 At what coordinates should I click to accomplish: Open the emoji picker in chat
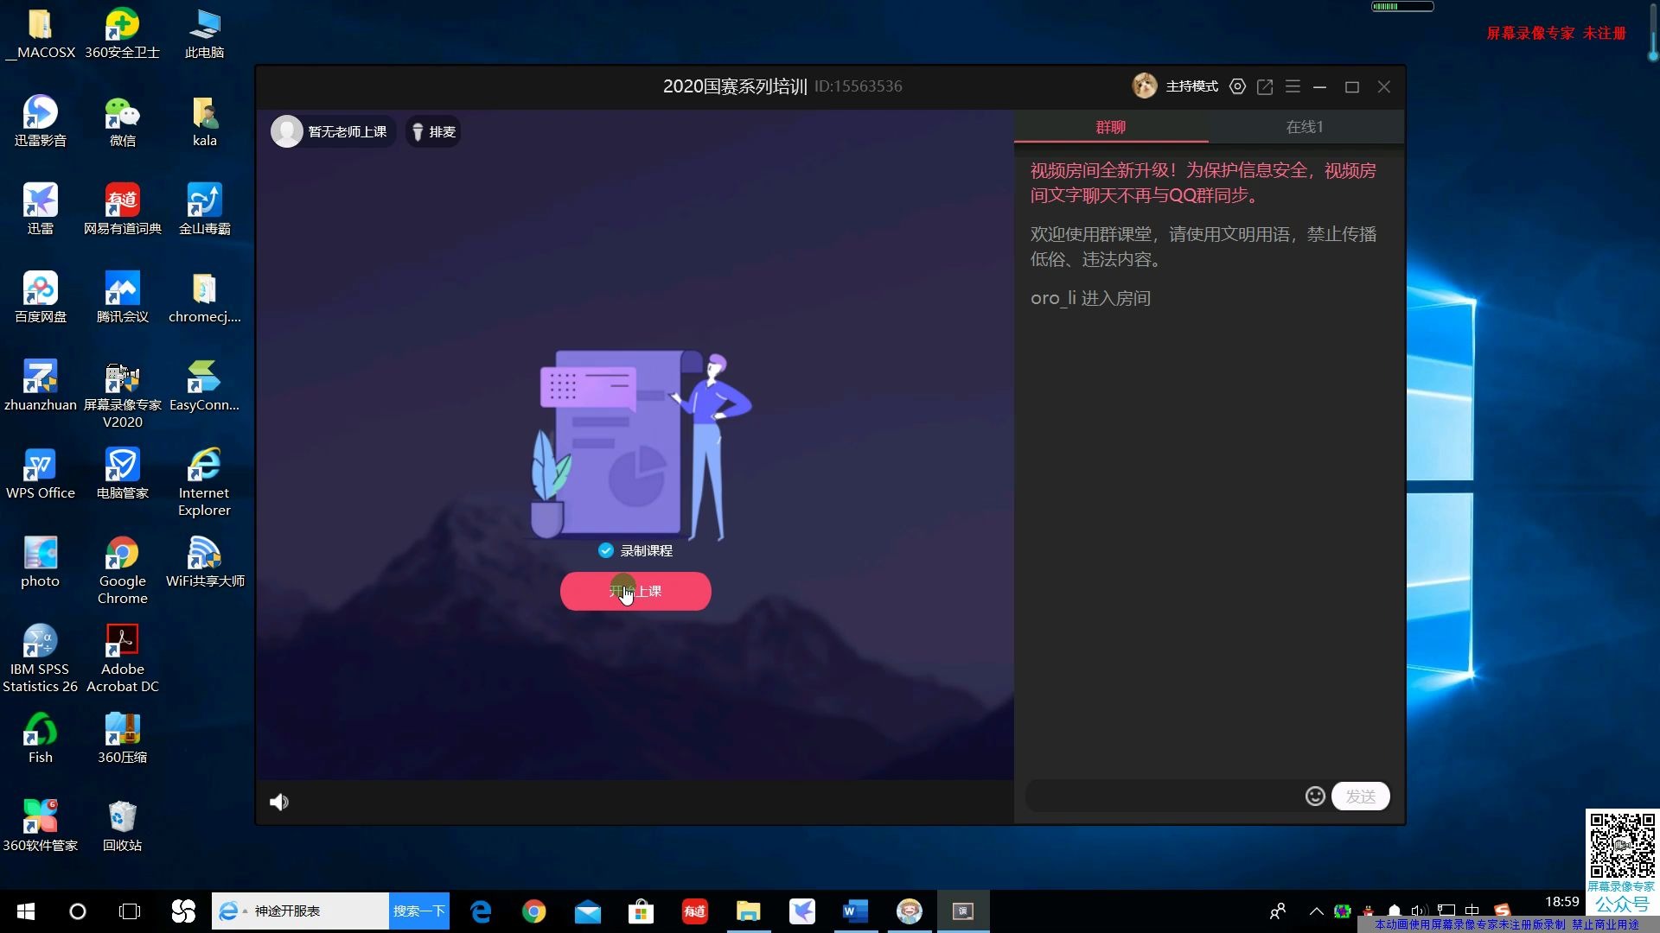(1315, 797)
